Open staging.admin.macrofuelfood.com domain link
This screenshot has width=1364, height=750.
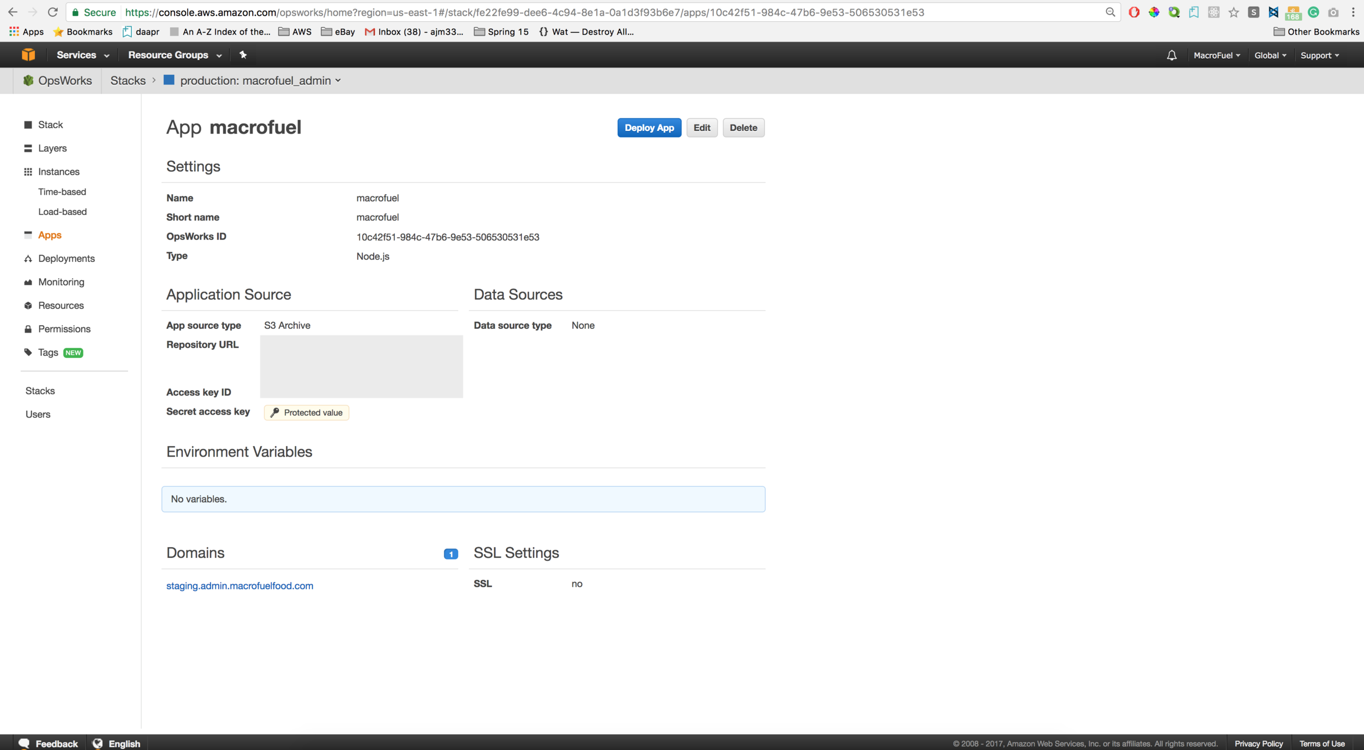[x=240, y=585]
